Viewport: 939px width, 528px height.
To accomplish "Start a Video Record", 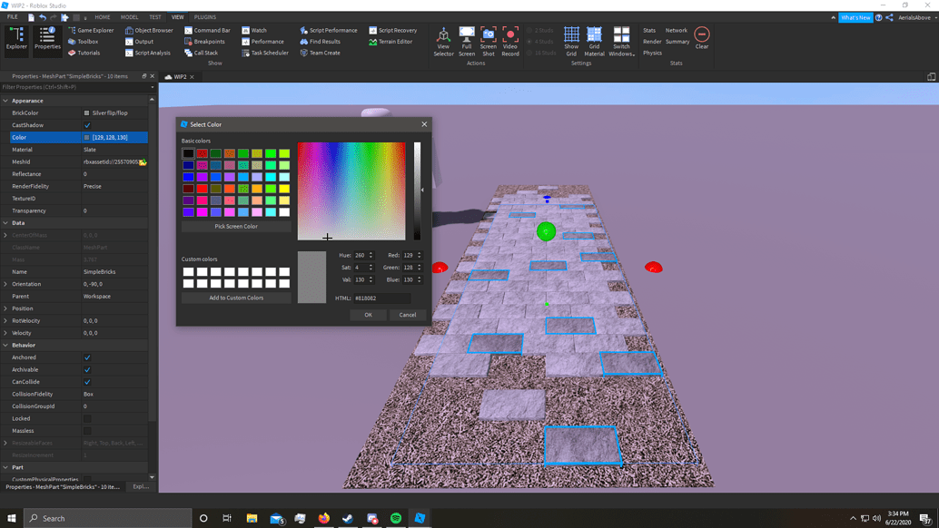I will [510, 41].
